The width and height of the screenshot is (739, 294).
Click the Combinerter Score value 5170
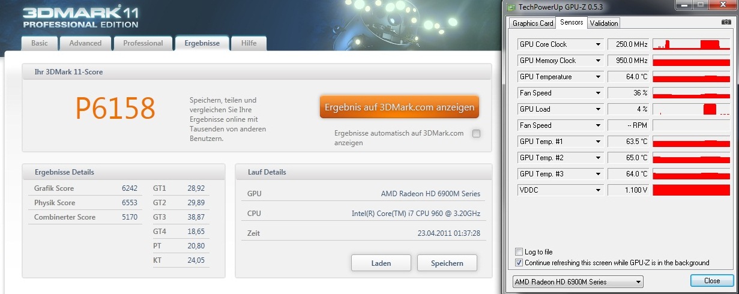pyautogui.click(x=130, y=217)
